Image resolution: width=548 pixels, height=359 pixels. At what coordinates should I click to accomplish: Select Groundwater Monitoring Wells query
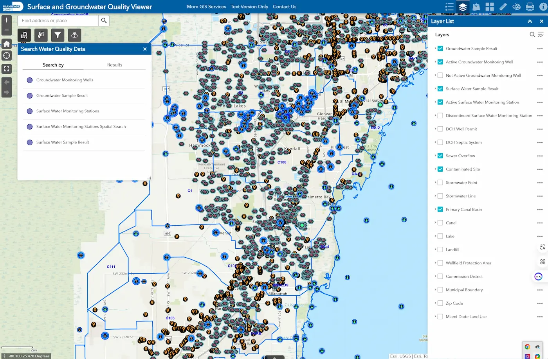pos(84,80)
